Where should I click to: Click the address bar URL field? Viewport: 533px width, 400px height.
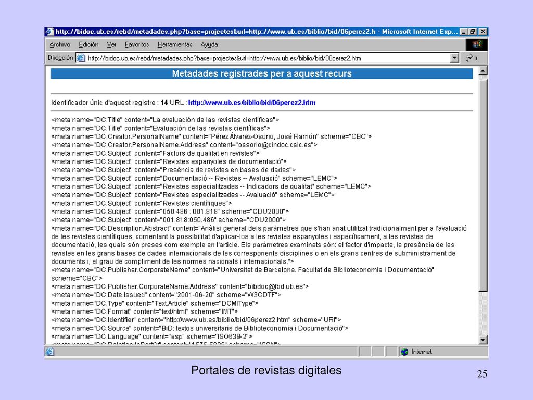(267, 58)
